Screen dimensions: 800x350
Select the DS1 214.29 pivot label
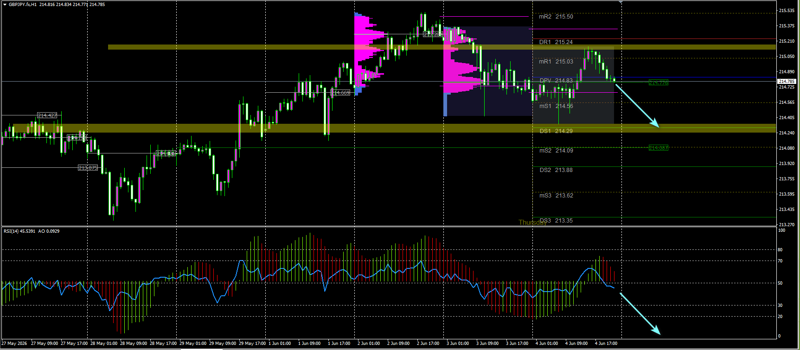556,131
